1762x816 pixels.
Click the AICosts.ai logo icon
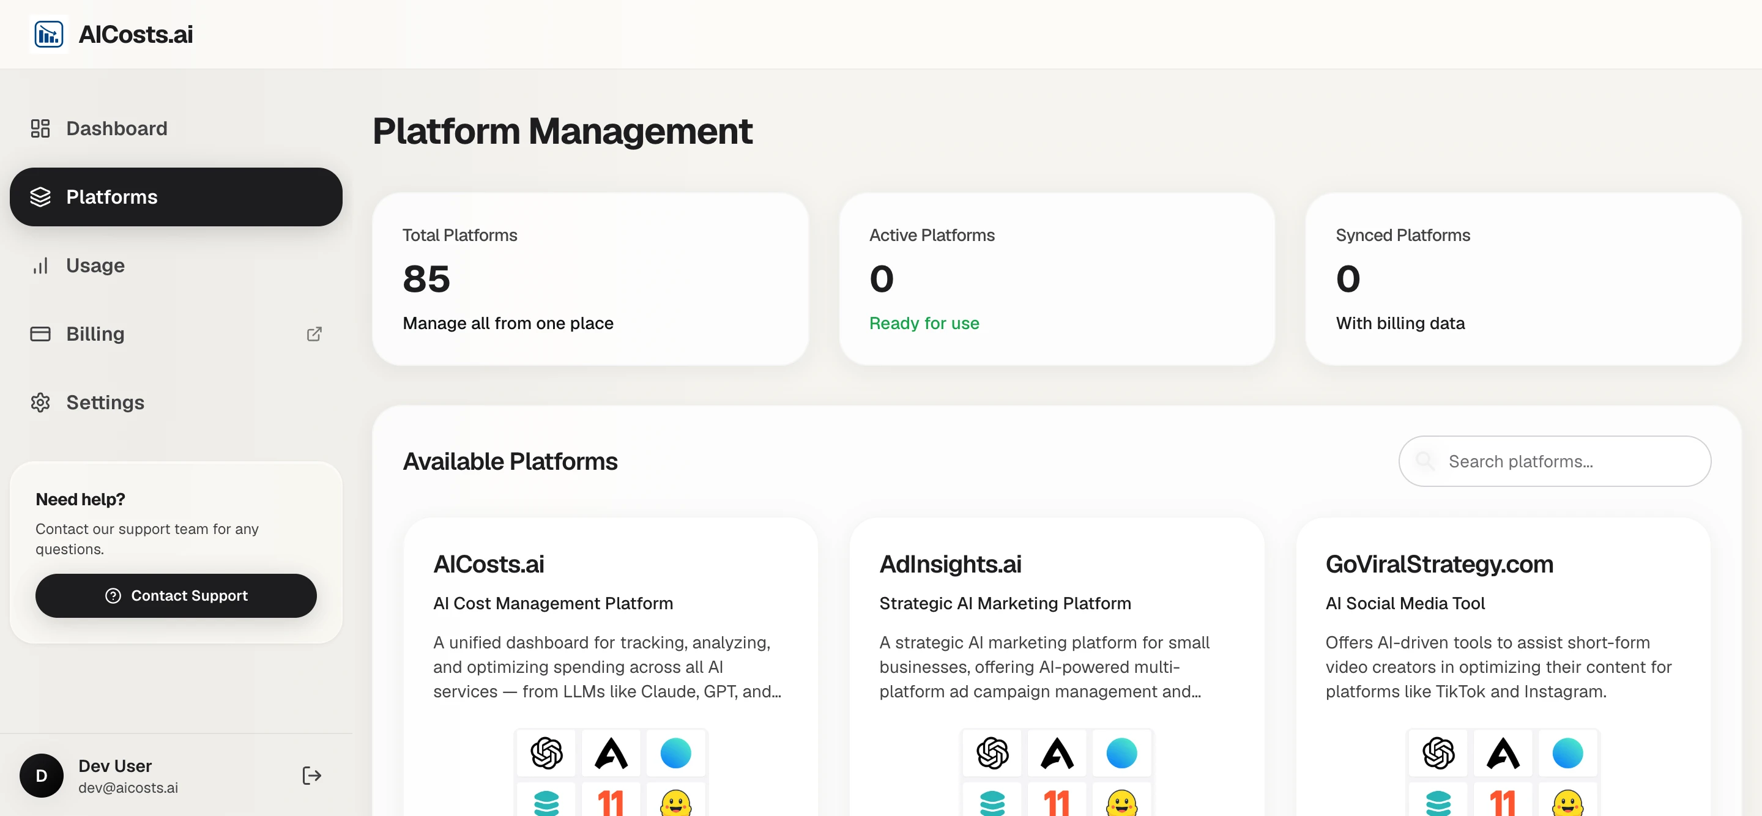point(48,34)
